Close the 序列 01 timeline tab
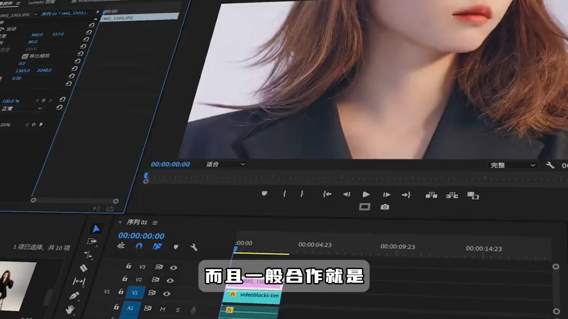 [x=120, y=222]
